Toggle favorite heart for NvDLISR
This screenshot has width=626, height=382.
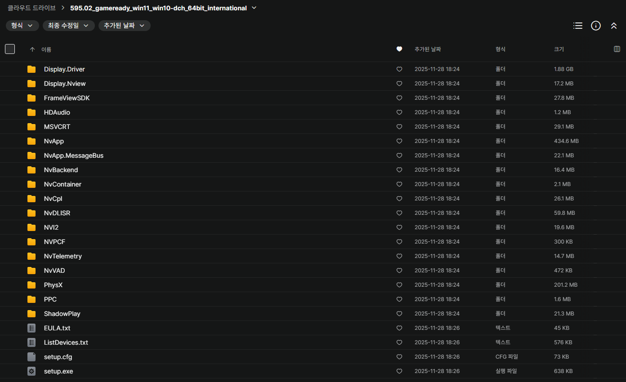pos(399,213)
